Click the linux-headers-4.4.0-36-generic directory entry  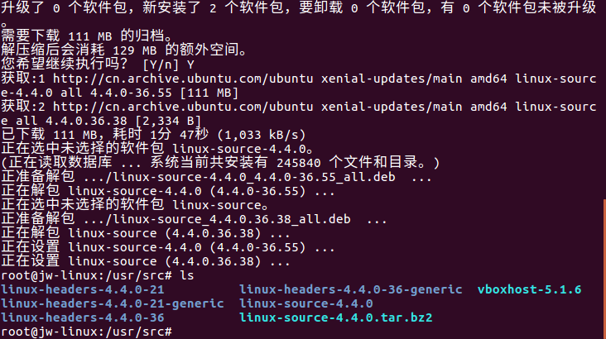(x=350, y=289)
